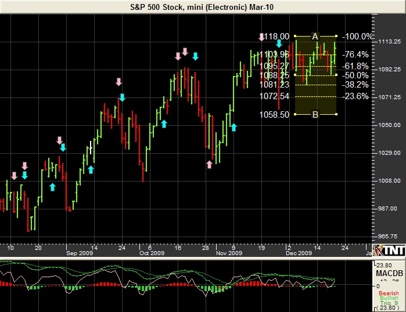Click the -23.6% retracement label

[355, 96]
